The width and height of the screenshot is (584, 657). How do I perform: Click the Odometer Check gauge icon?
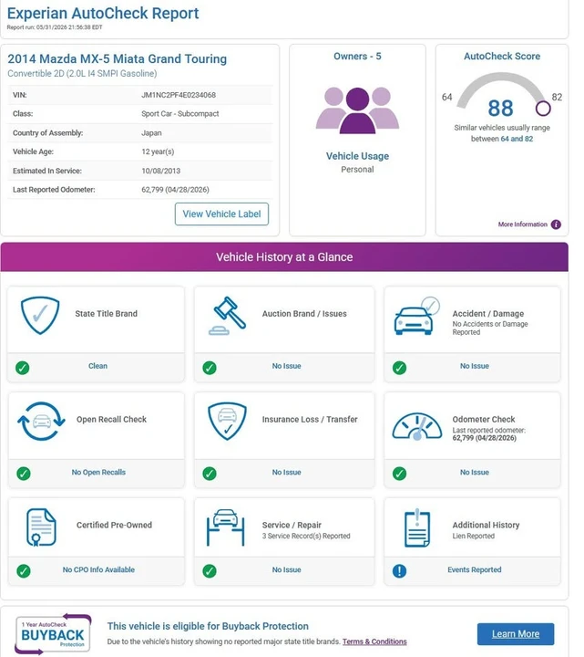417,426
